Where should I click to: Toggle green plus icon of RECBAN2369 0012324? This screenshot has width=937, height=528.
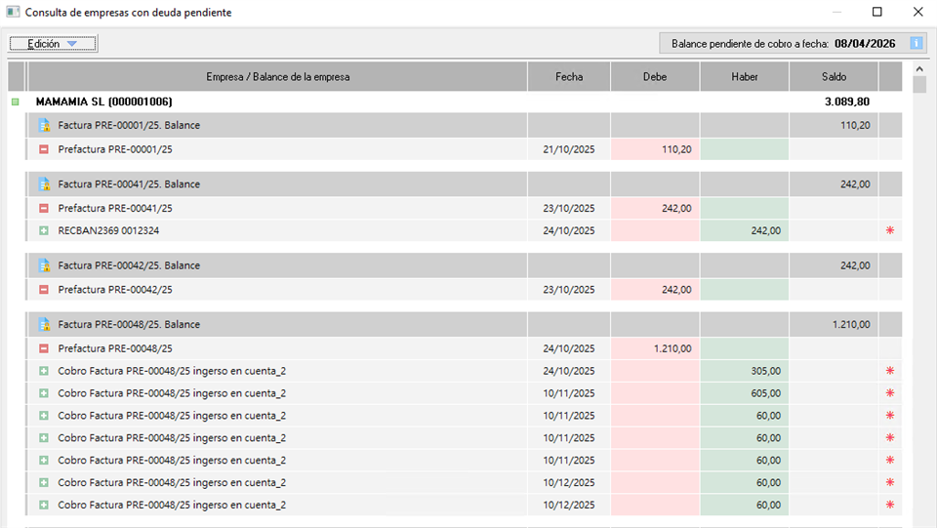pos(44,231)
